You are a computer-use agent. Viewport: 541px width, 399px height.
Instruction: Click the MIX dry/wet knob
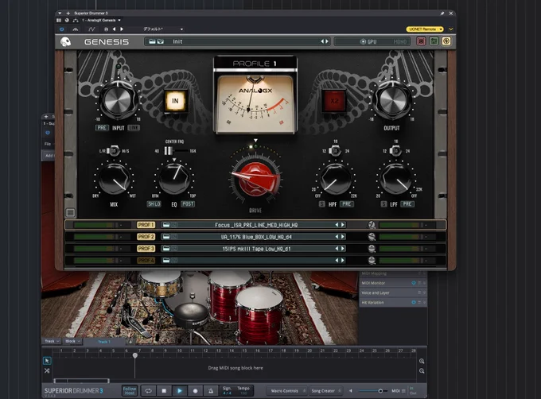coord(114,179)
